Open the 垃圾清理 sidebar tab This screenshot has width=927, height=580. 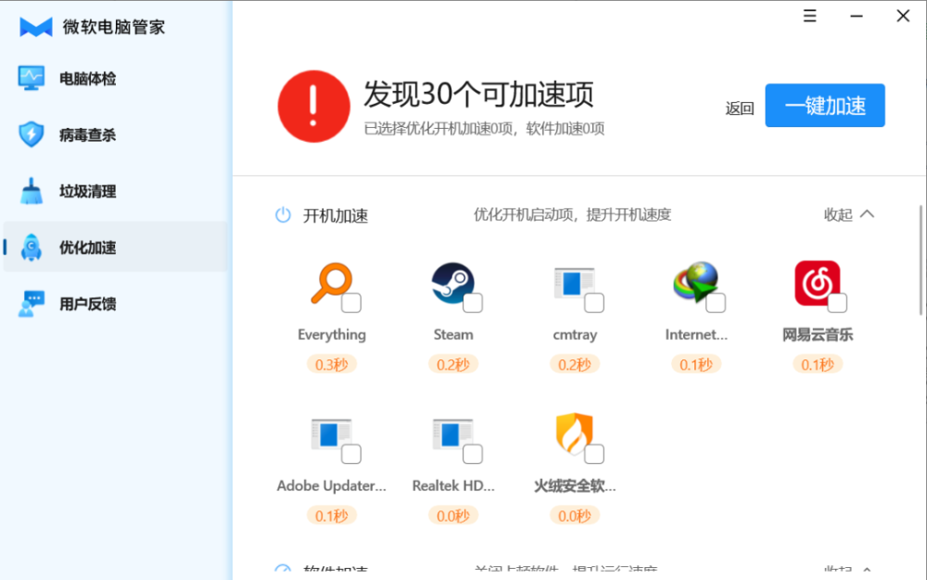[x=115, y=191]
